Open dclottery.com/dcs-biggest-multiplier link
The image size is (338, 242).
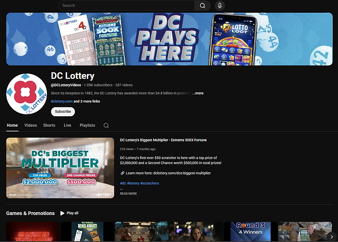[x=182, y=173]
